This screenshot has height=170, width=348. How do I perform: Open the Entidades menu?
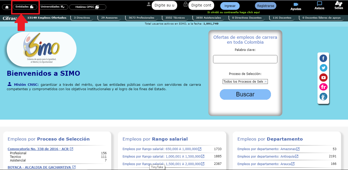point(25,7)
